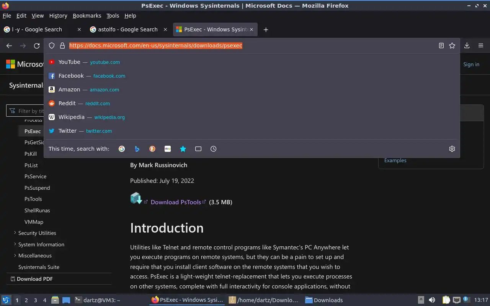Viewport: 490px width, 306px height.
Task: Open search settings gear in suggestion panel
Action: coord(452,149)
